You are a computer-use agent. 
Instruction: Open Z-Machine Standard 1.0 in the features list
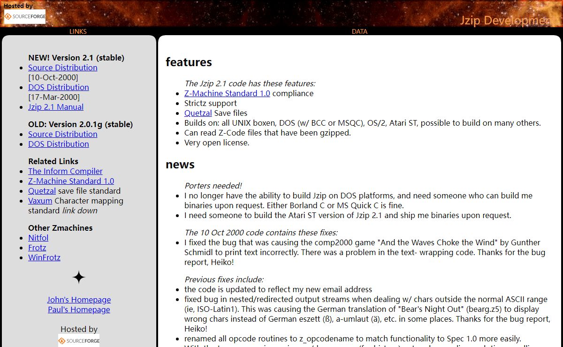pos(227,93)
